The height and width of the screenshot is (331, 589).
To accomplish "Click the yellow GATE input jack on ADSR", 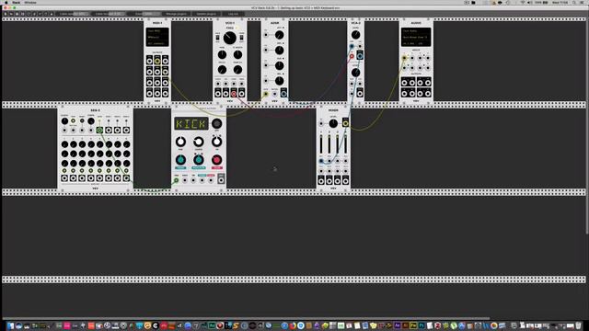I will (266, 94).
